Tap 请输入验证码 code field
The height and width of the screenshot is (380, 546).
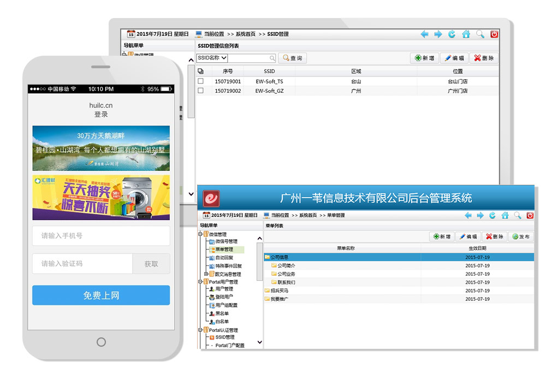[x=82, y=264]
